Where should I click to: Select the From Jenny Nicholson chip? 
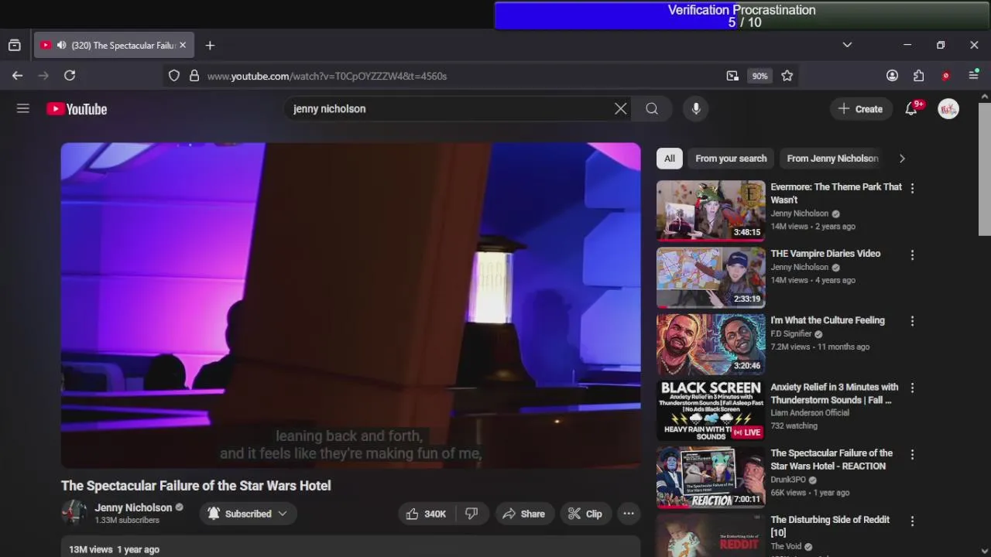coord(832,159)
